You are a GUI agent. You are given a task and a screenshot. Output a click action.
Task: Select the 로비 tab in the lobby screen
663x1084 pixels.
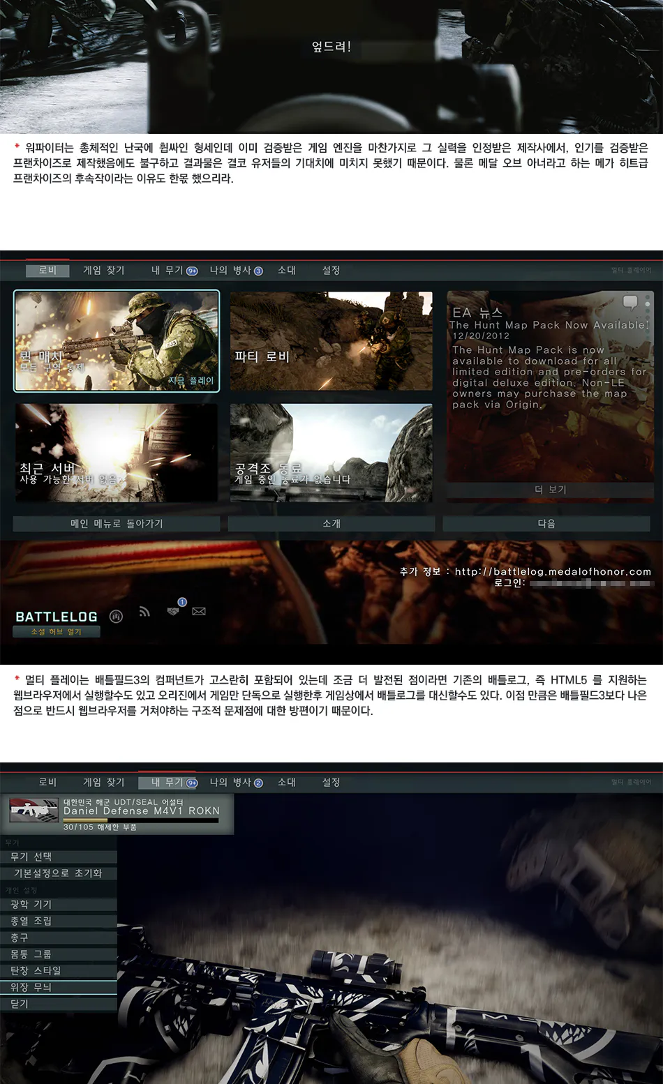tap(47, 270)
